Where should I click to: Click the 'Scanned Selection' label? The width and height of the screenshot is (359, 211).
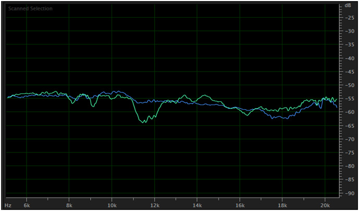(30, 9)
